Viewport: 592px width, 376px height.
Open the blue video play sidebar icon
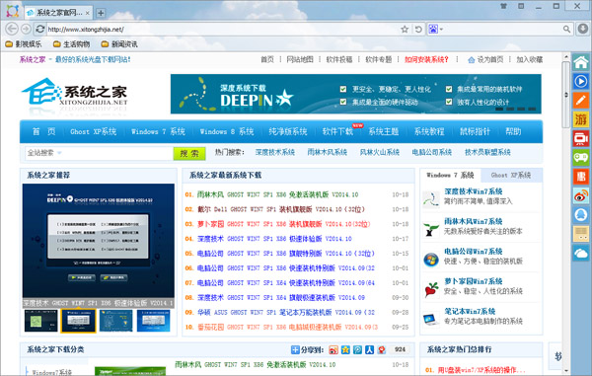pos(581,81)
